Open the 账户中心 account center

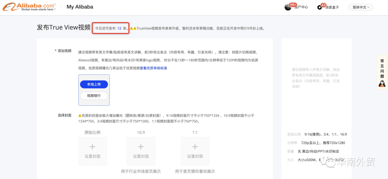click(x=301, y=8)
